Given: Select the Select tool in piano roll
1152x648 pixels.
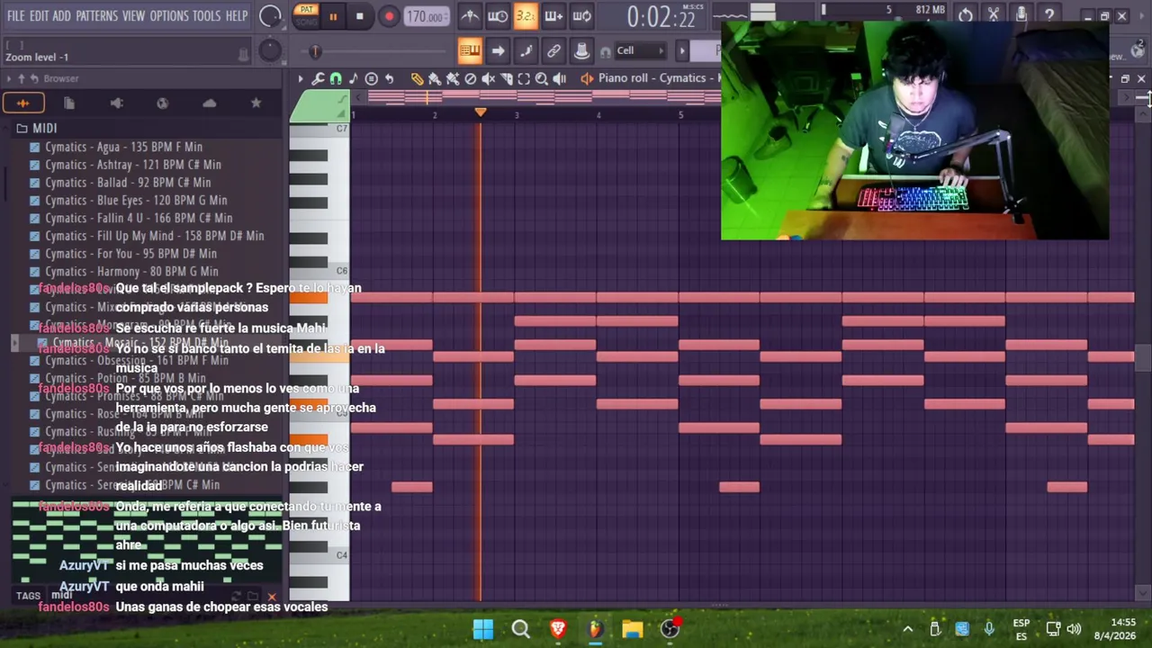Looking at the screenshot, I should pos(524,79).
